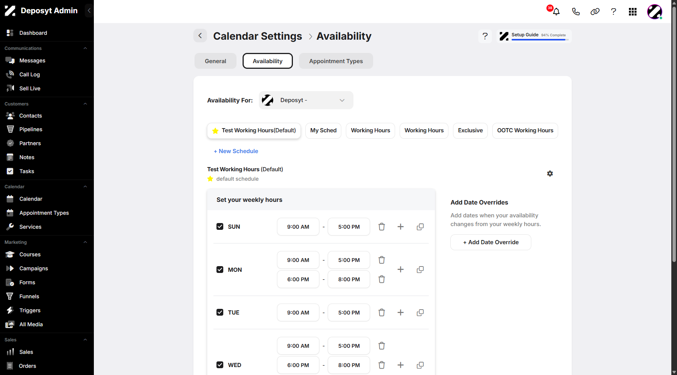
Task: Delete the TUE time slot
Action: coord(382,313)
